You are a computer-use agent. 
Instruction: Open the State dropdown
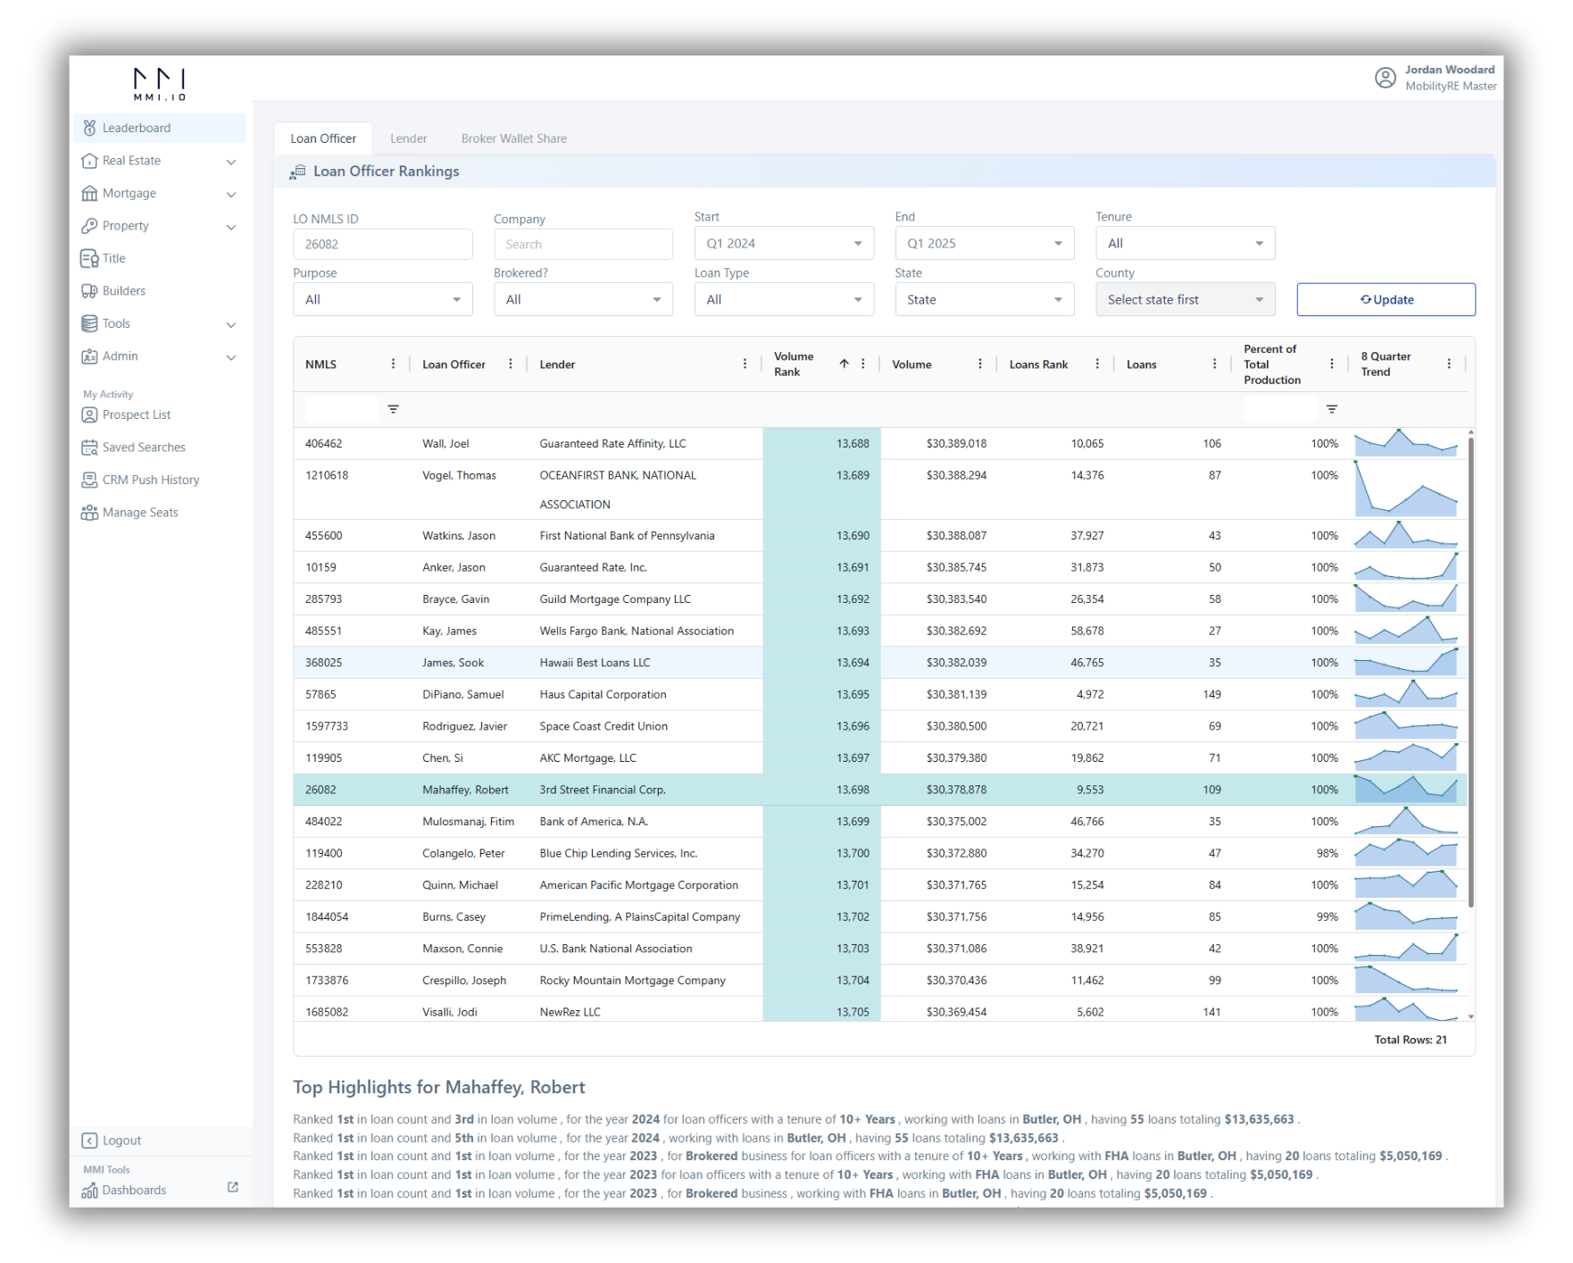point(985,299)
